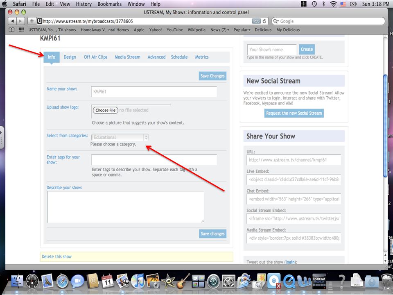The height and width of the screenshot is (295, 393).
Task: Switch to the Design tab
Action: pos(70,57)
